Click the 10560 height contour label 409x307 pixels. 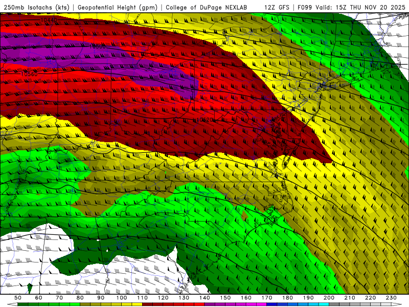[29, 74]
